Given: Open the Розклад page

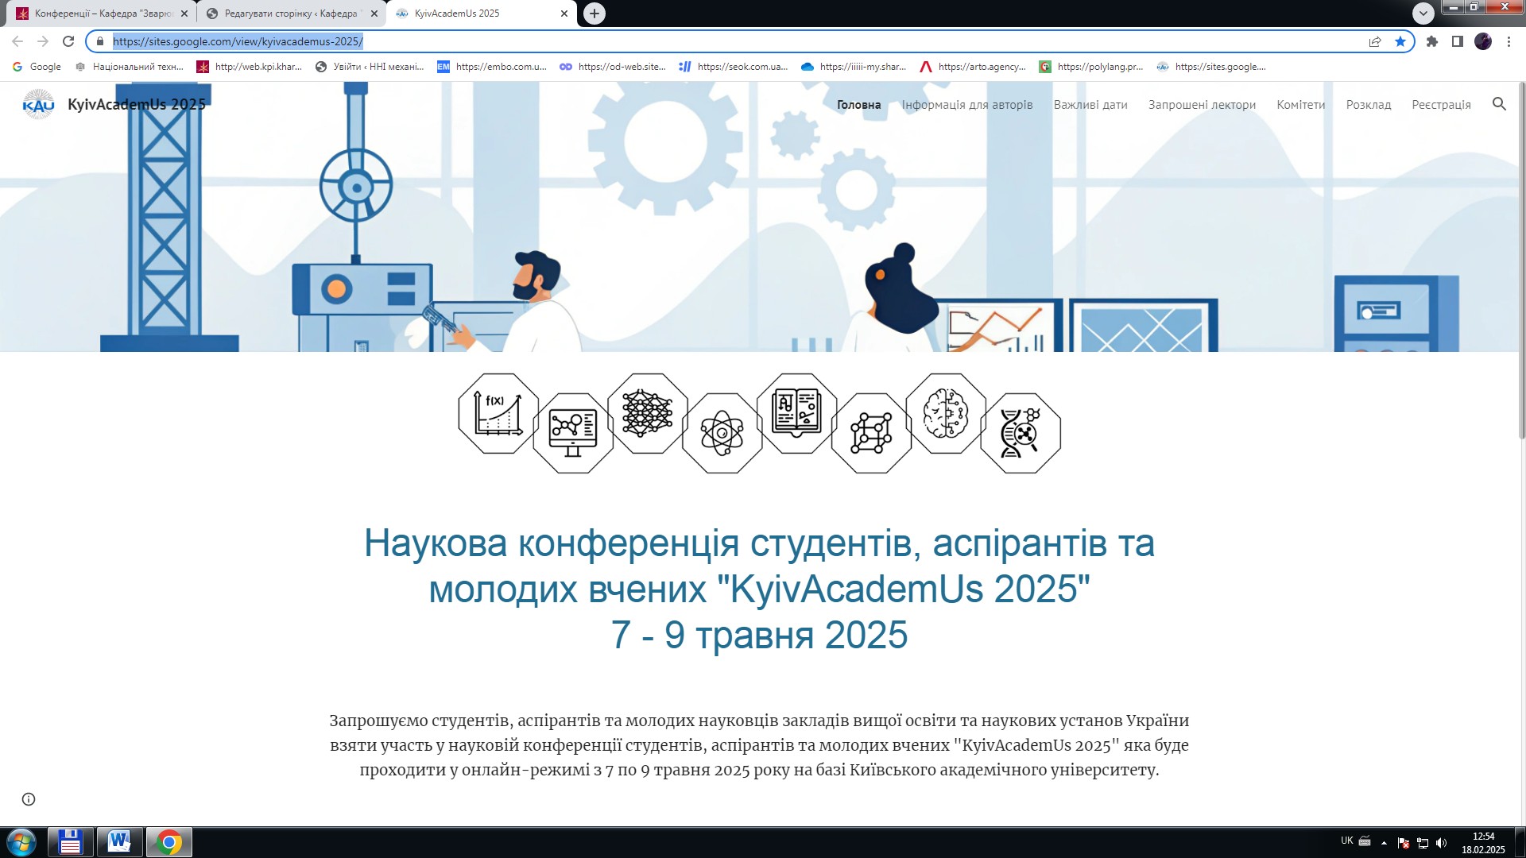Looking at the screenshot, I should 1369,105.
